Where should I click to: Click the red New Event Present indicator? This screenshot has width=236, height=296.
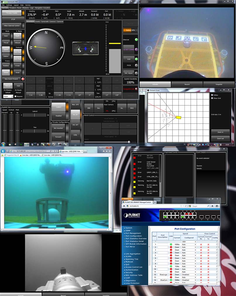tap(23, 79)
